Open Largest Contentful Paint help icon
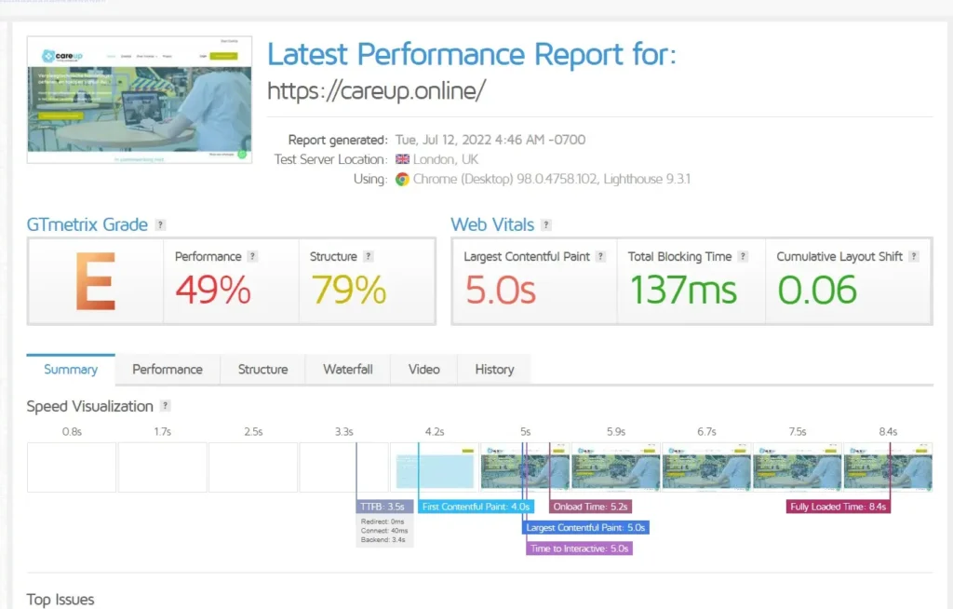The width and height of the screenshot is (953, 609). [x=601, y=257]
